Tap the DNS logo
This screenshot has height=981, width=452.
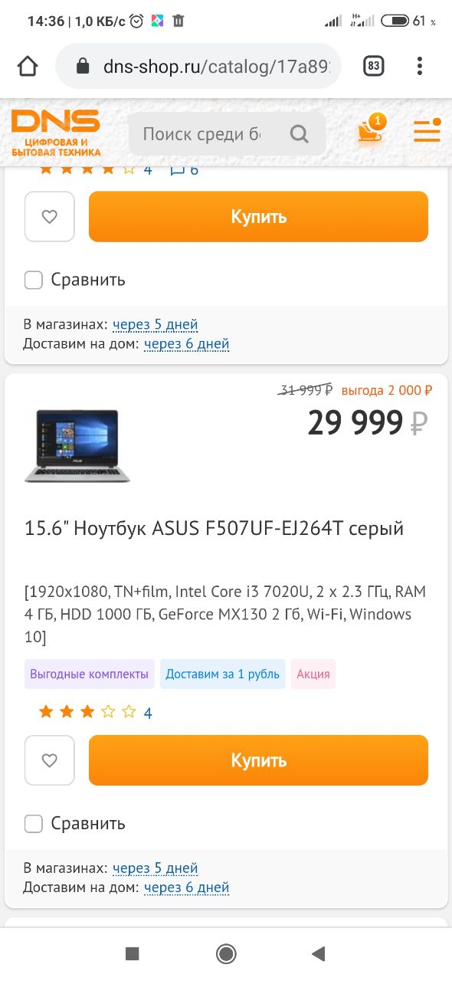pos(55,133)
